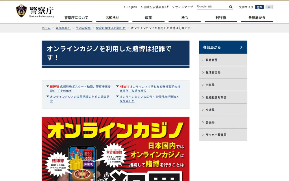Set font size to 標準
Image resolution: width=289 pixels, height=181 pixels.
pyautogui.click(x=259, y=7)
